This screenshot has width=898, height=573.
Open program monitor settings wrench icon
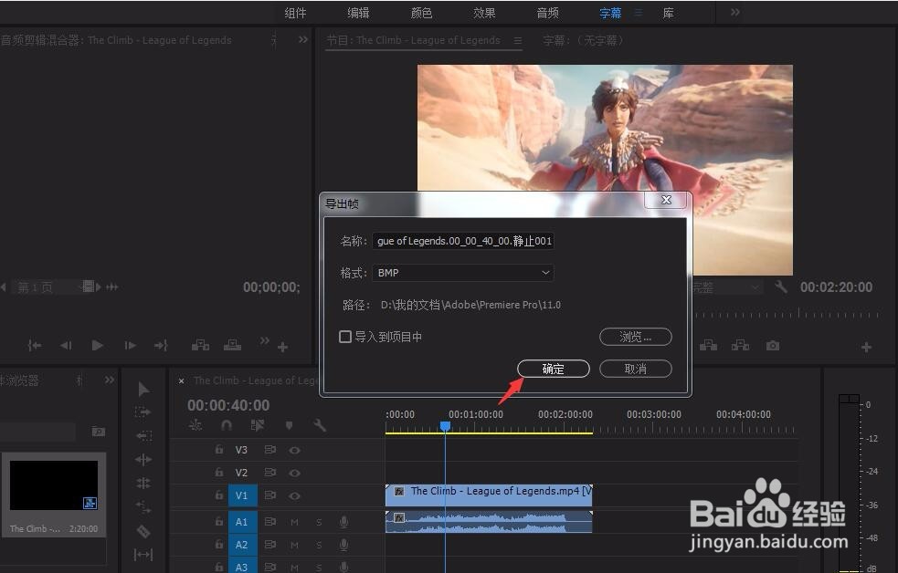click(x=780, y=286)
